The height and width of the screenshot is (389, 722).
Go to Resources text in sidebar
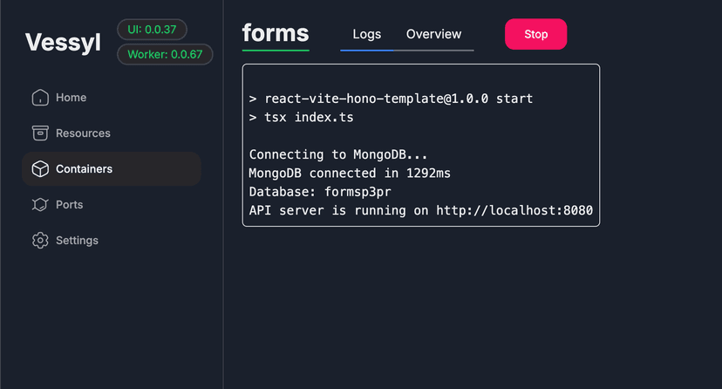pos(83,133)
